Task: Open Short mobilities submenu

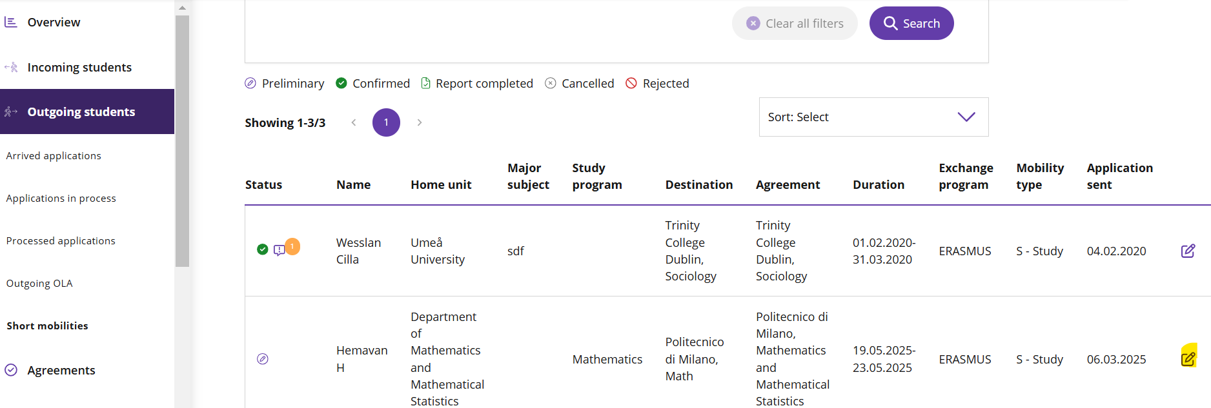Action: 47,326
